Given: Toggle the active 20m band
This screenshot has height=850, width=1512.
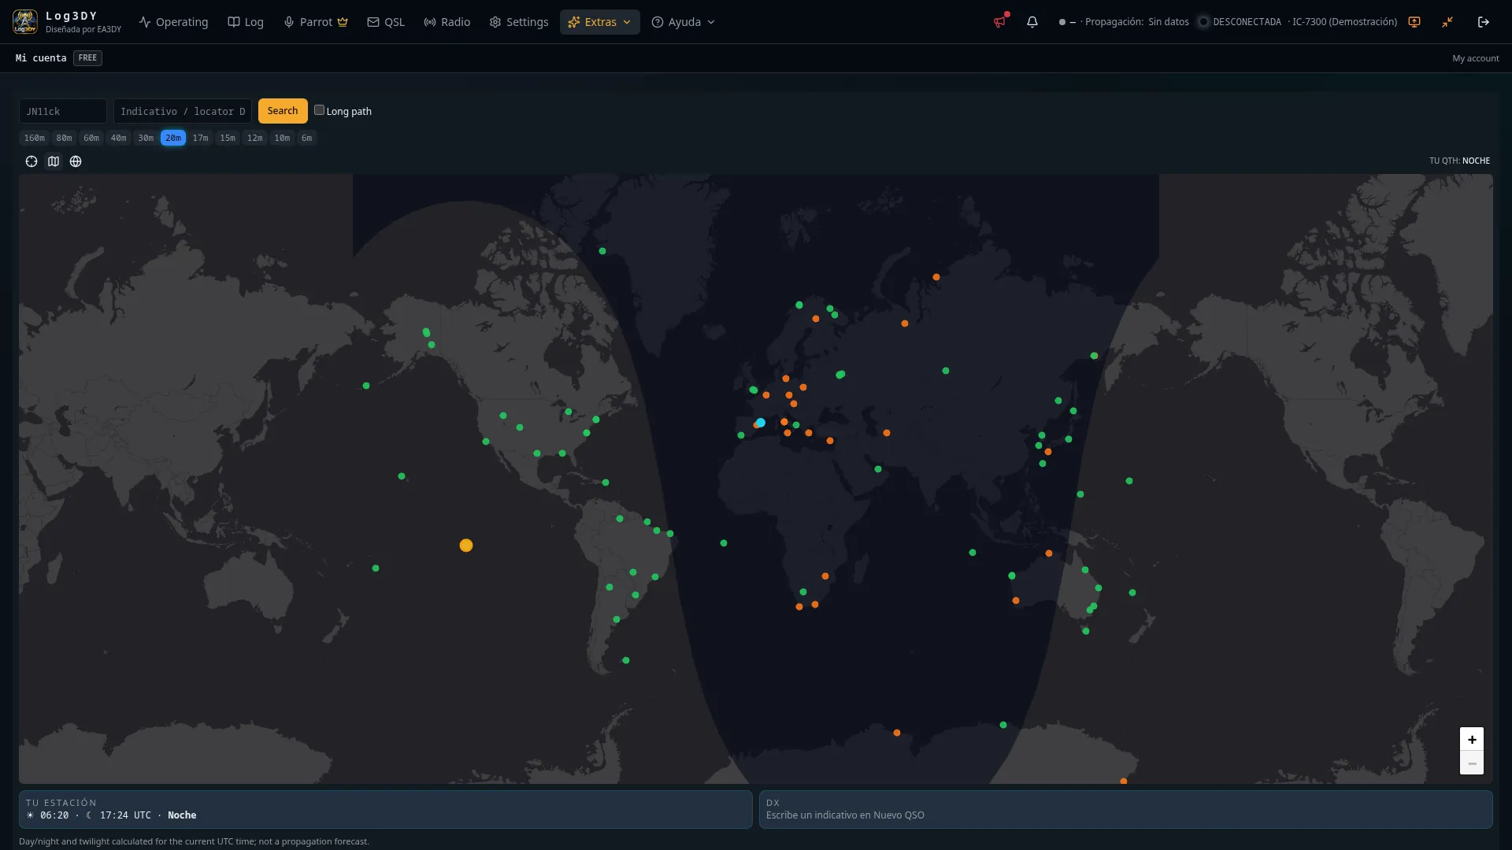Looking at the screenshot, I should [173, 138].
